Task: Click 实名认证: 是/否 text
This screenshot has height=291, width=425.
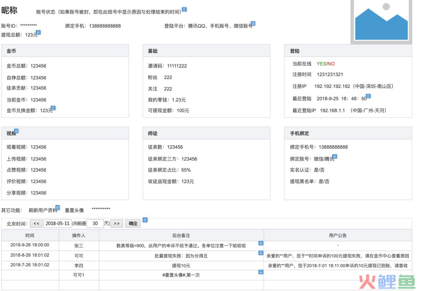Action: (x=307, y=170)
